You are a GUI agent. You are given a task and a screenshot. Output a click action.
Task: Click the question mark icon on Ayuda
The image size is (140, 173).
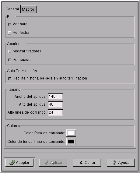point(114,163)
